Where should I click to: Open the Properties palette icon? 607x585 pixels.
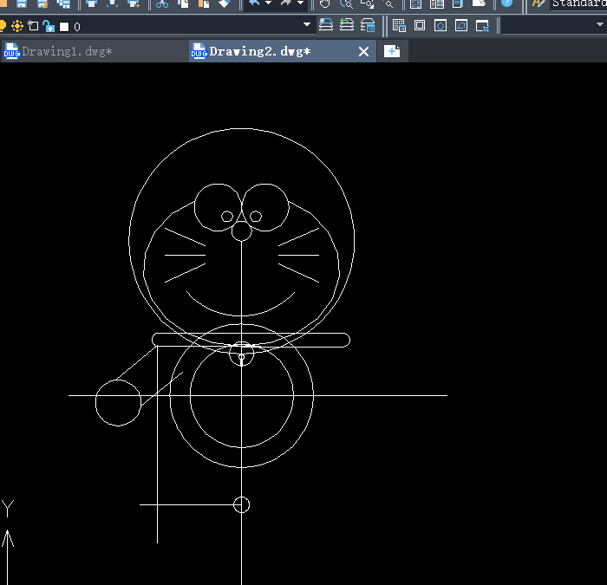[x=415, y=3]
